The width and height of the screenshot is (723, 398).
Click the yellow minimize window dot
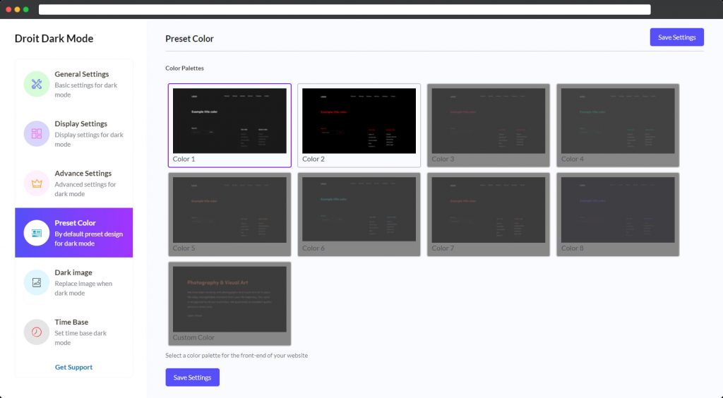click(17, 9)
